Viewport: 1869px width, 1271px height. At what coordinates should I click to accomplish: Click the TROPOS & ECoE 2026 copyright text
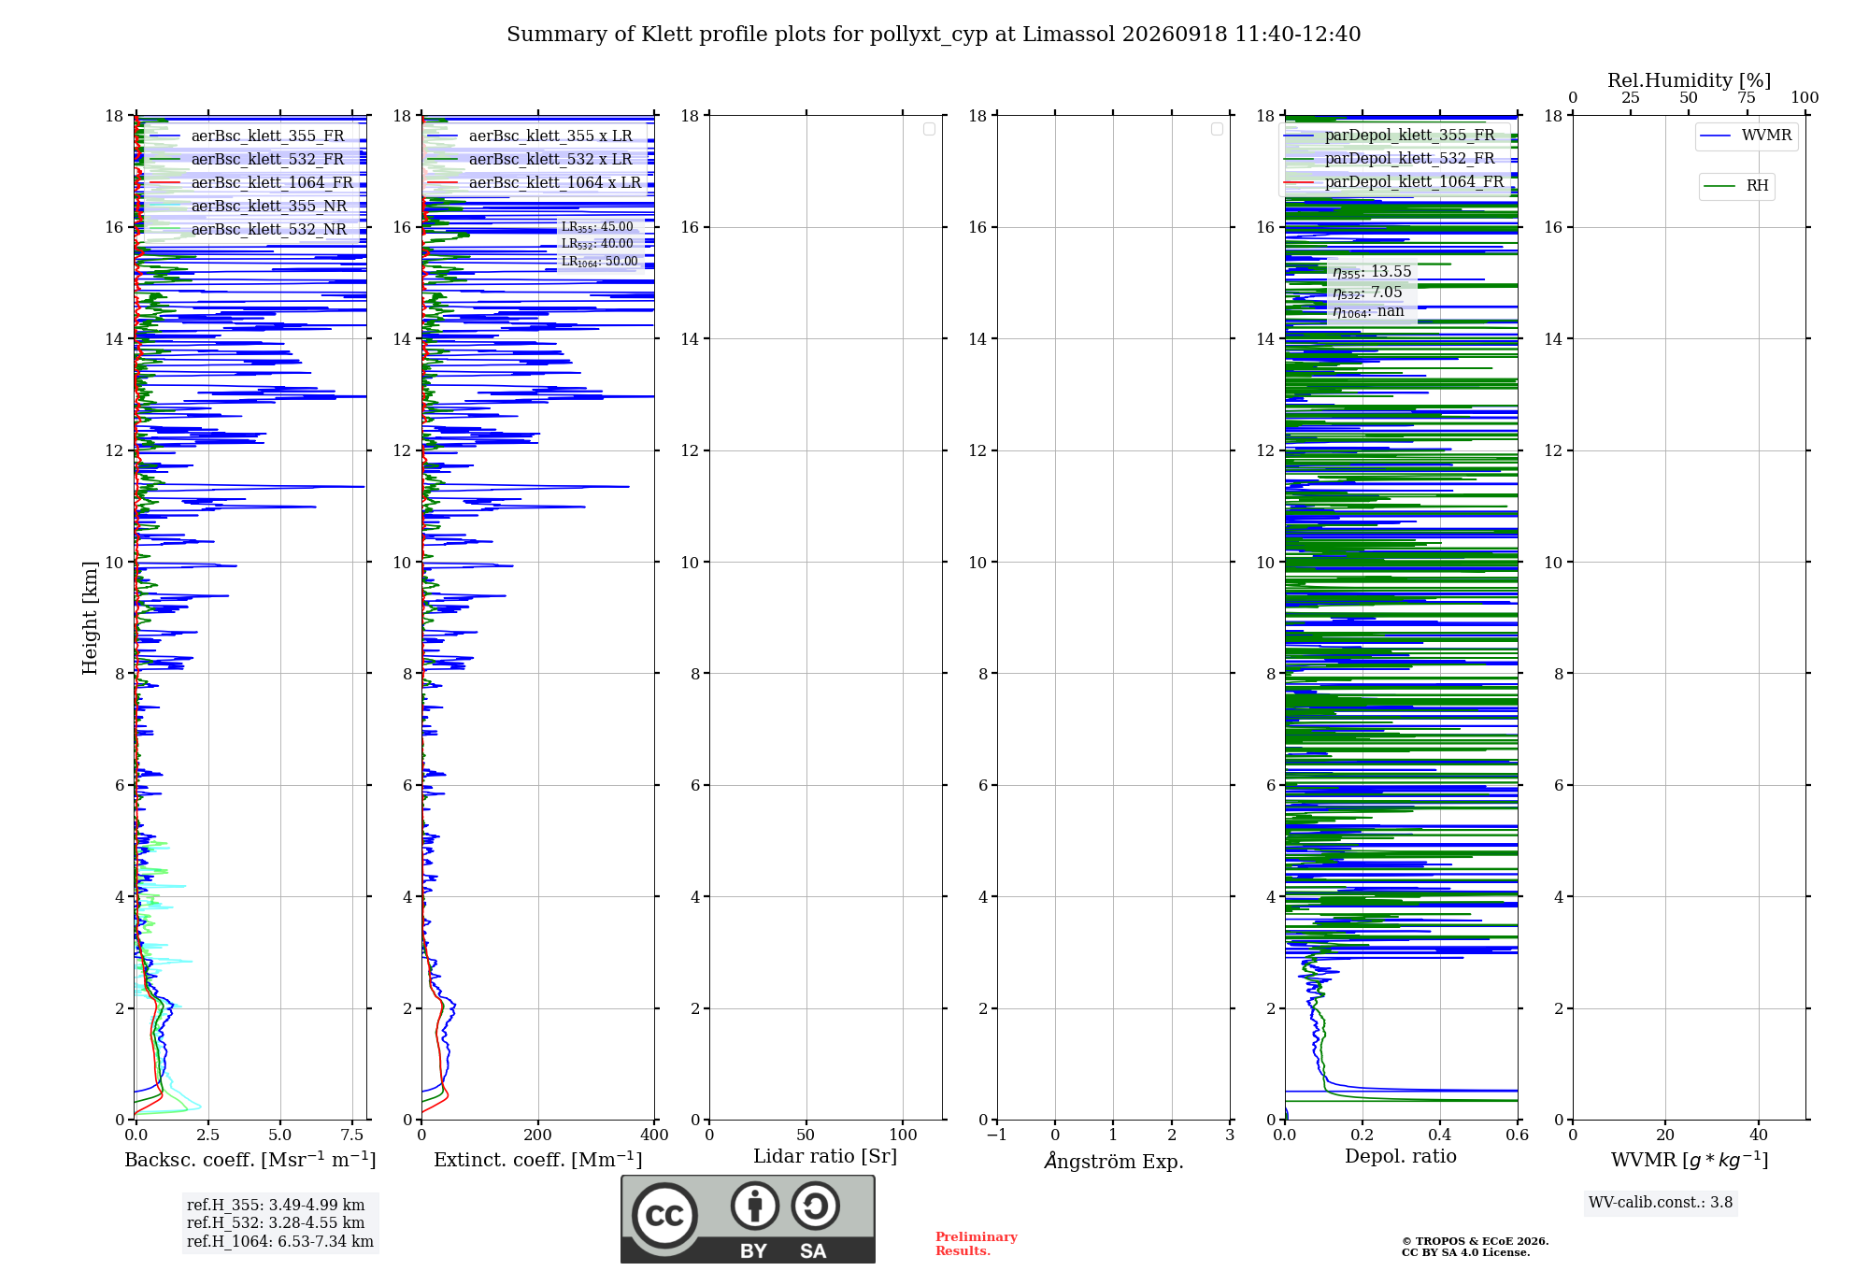coord(1476,1241)
